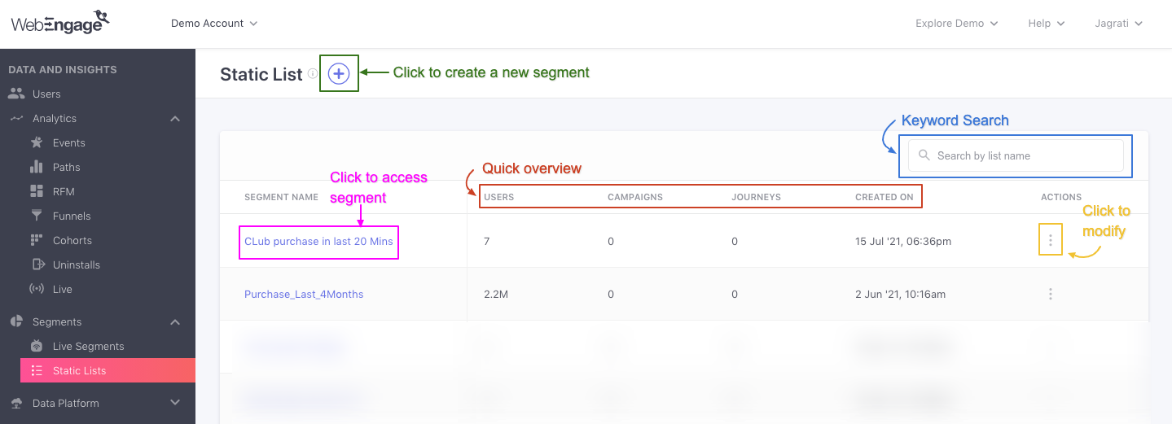The height and width of the screenshot is (424, 1172).
Task: Click the RFM grid icon
Action: coord(37,191)
